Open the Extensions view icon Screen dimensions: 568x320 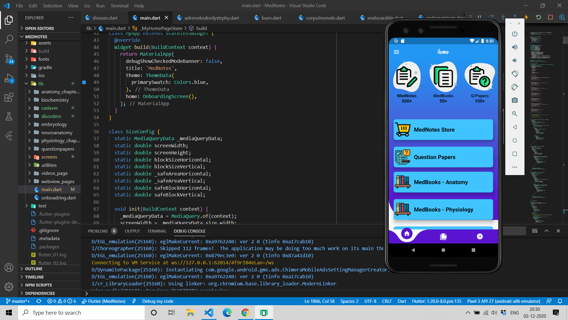(x=9, y=97)
